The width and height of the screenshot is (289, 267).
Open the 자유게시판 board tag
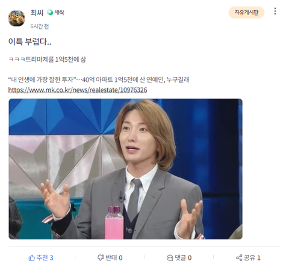pyautogui.click(x=246, y=13)
